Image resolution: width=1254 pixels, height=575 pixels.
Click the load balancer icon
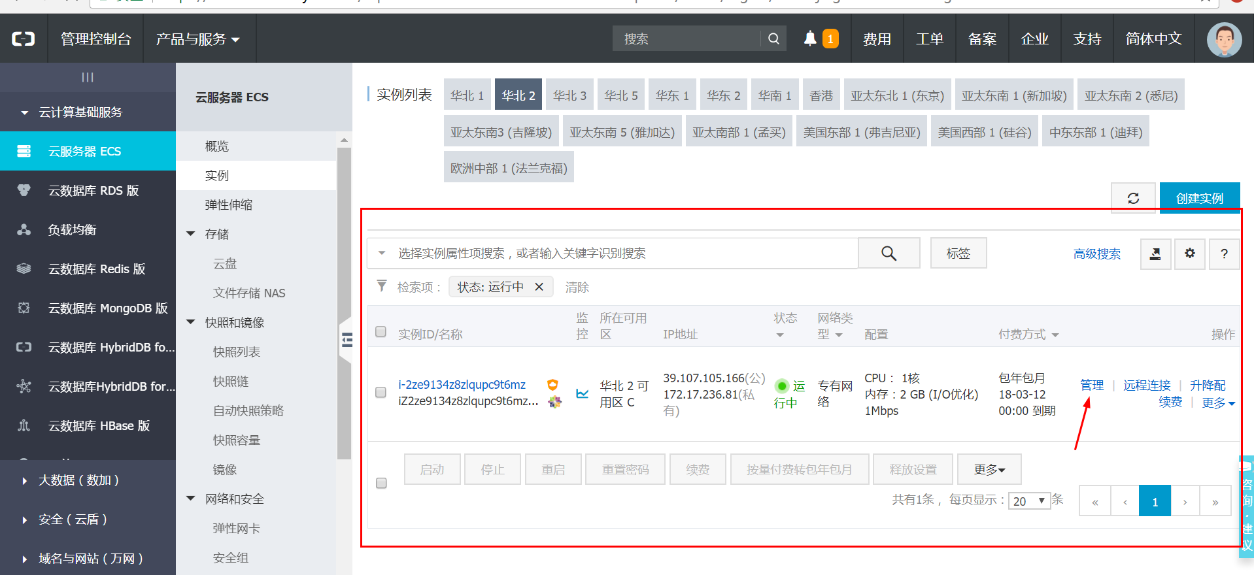[24, 229]
